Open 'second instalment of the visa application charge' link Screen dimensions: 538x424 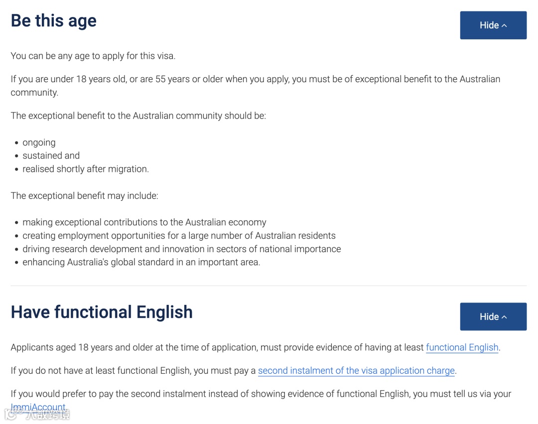[x=356, y=371]
